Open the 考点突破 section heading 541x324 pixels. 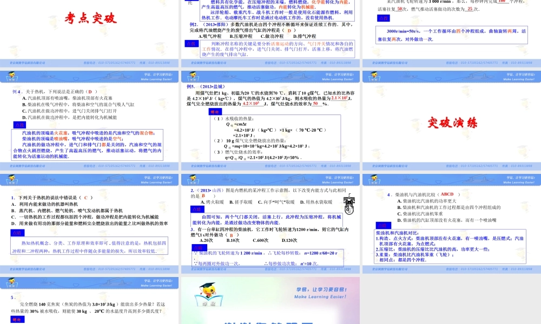92,18
